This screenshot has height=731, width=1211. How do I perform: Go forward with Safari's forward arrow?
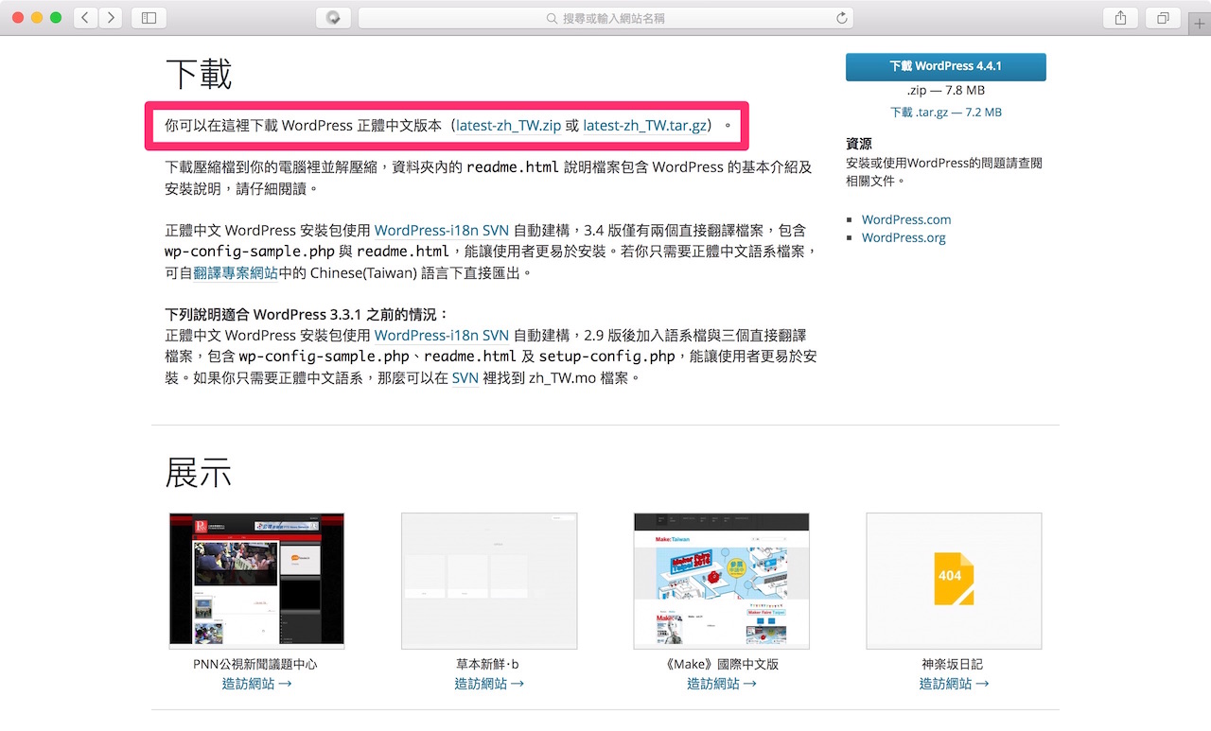click(x=111, y=17)
